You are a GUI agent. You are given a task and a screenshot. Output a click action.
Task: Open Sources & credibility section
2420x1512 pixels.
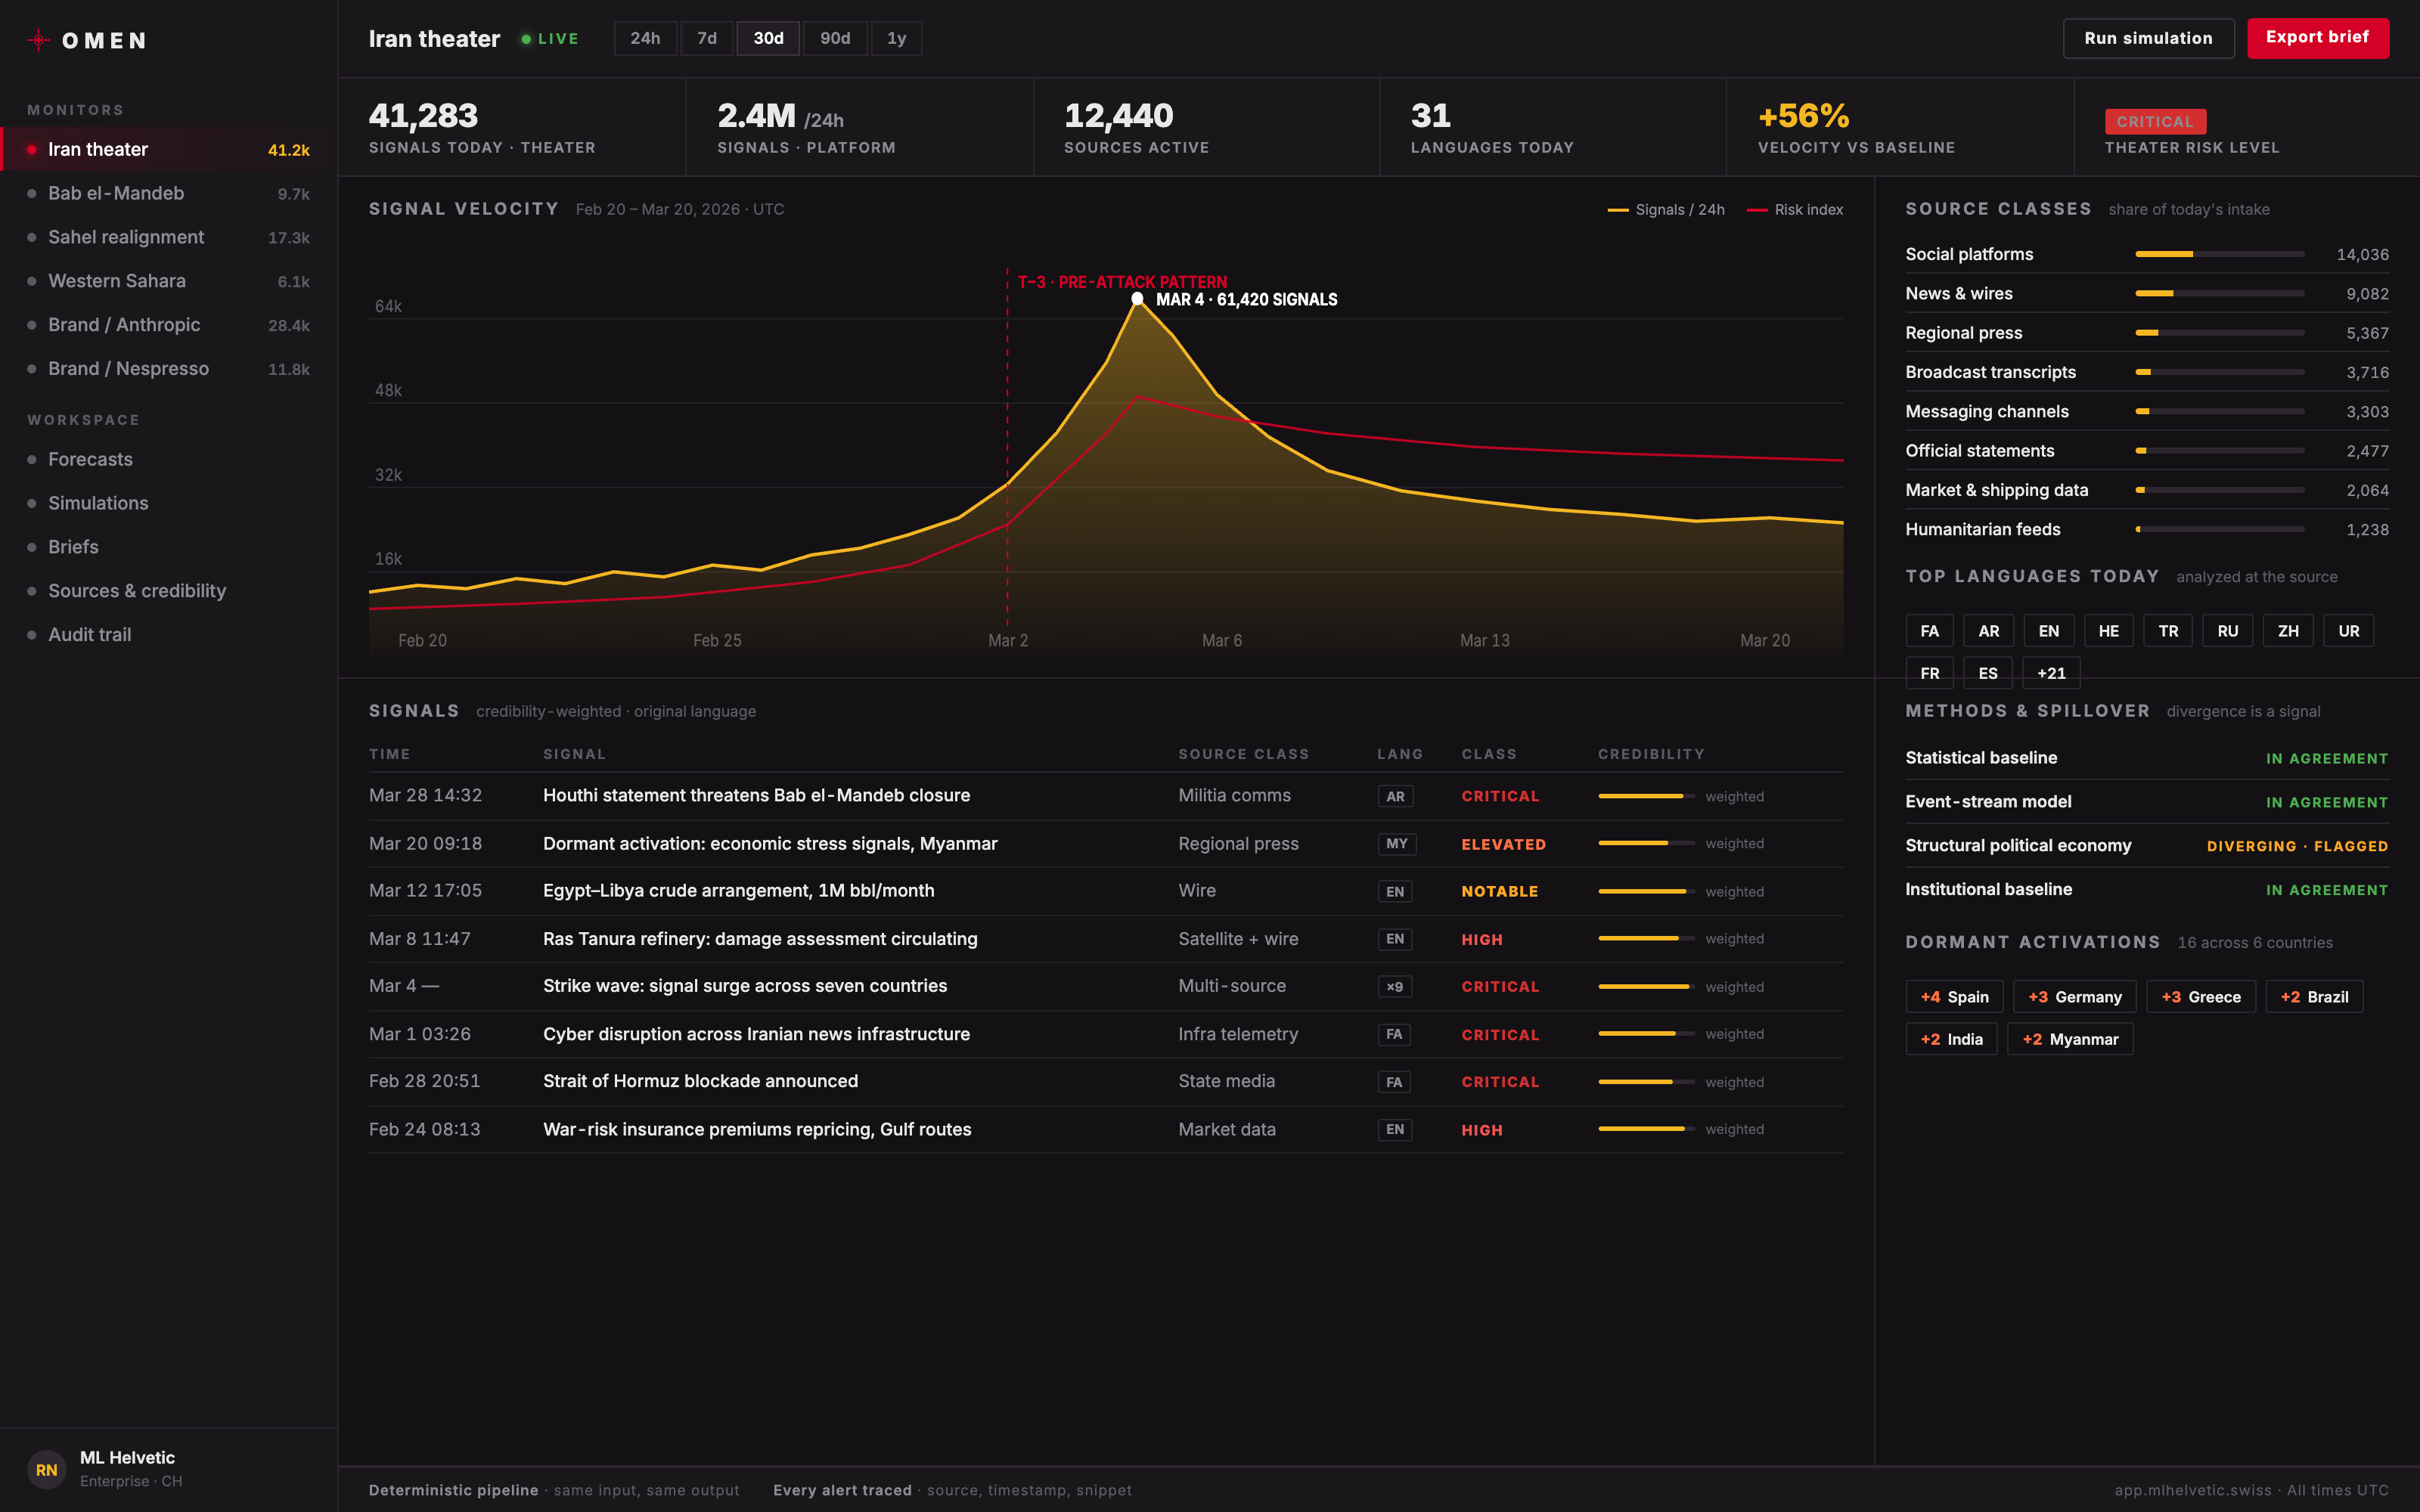click(169, 591)
